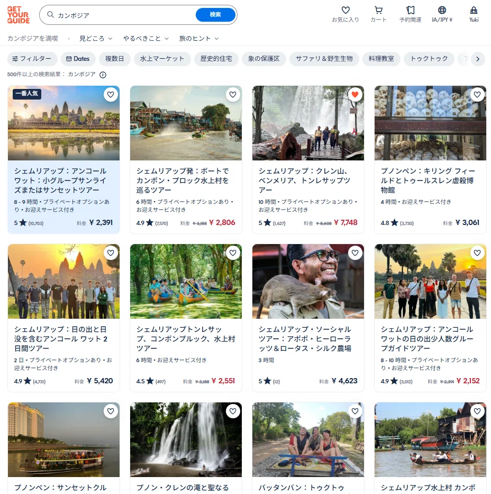Select the 料理教室 filter chip
Image resolution: width=491 pixels, height=494 pixels.
click(x=381, y=59)
